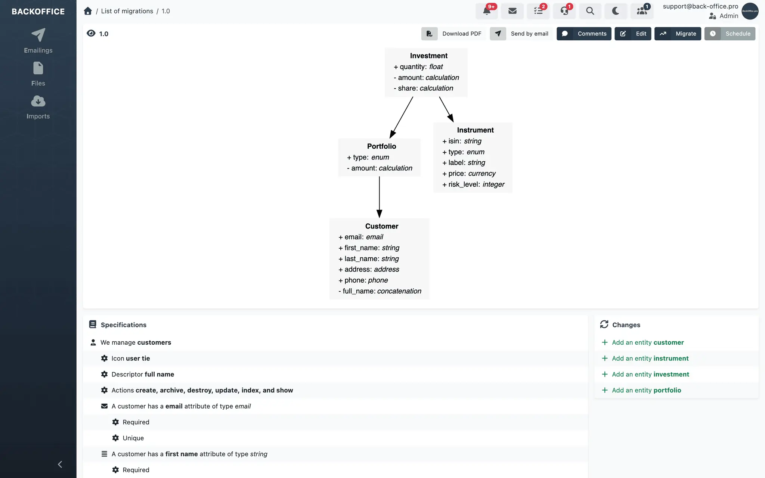
Task: Click the gear icon beside 'Icon user tie'
Action: point(104,358)
